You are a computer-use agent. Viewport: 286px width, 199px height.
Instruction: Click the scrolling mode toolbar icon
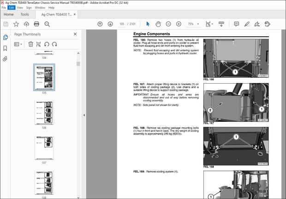221,24
